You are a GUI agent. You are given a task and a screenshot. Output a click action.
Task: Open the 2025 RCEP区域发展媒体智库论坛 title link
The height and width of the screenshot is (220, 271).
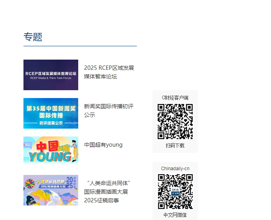[109, 72]
